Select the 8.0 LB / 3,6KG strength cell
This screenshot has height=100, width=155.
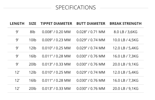pyautogui.click(x=125, y=32)
